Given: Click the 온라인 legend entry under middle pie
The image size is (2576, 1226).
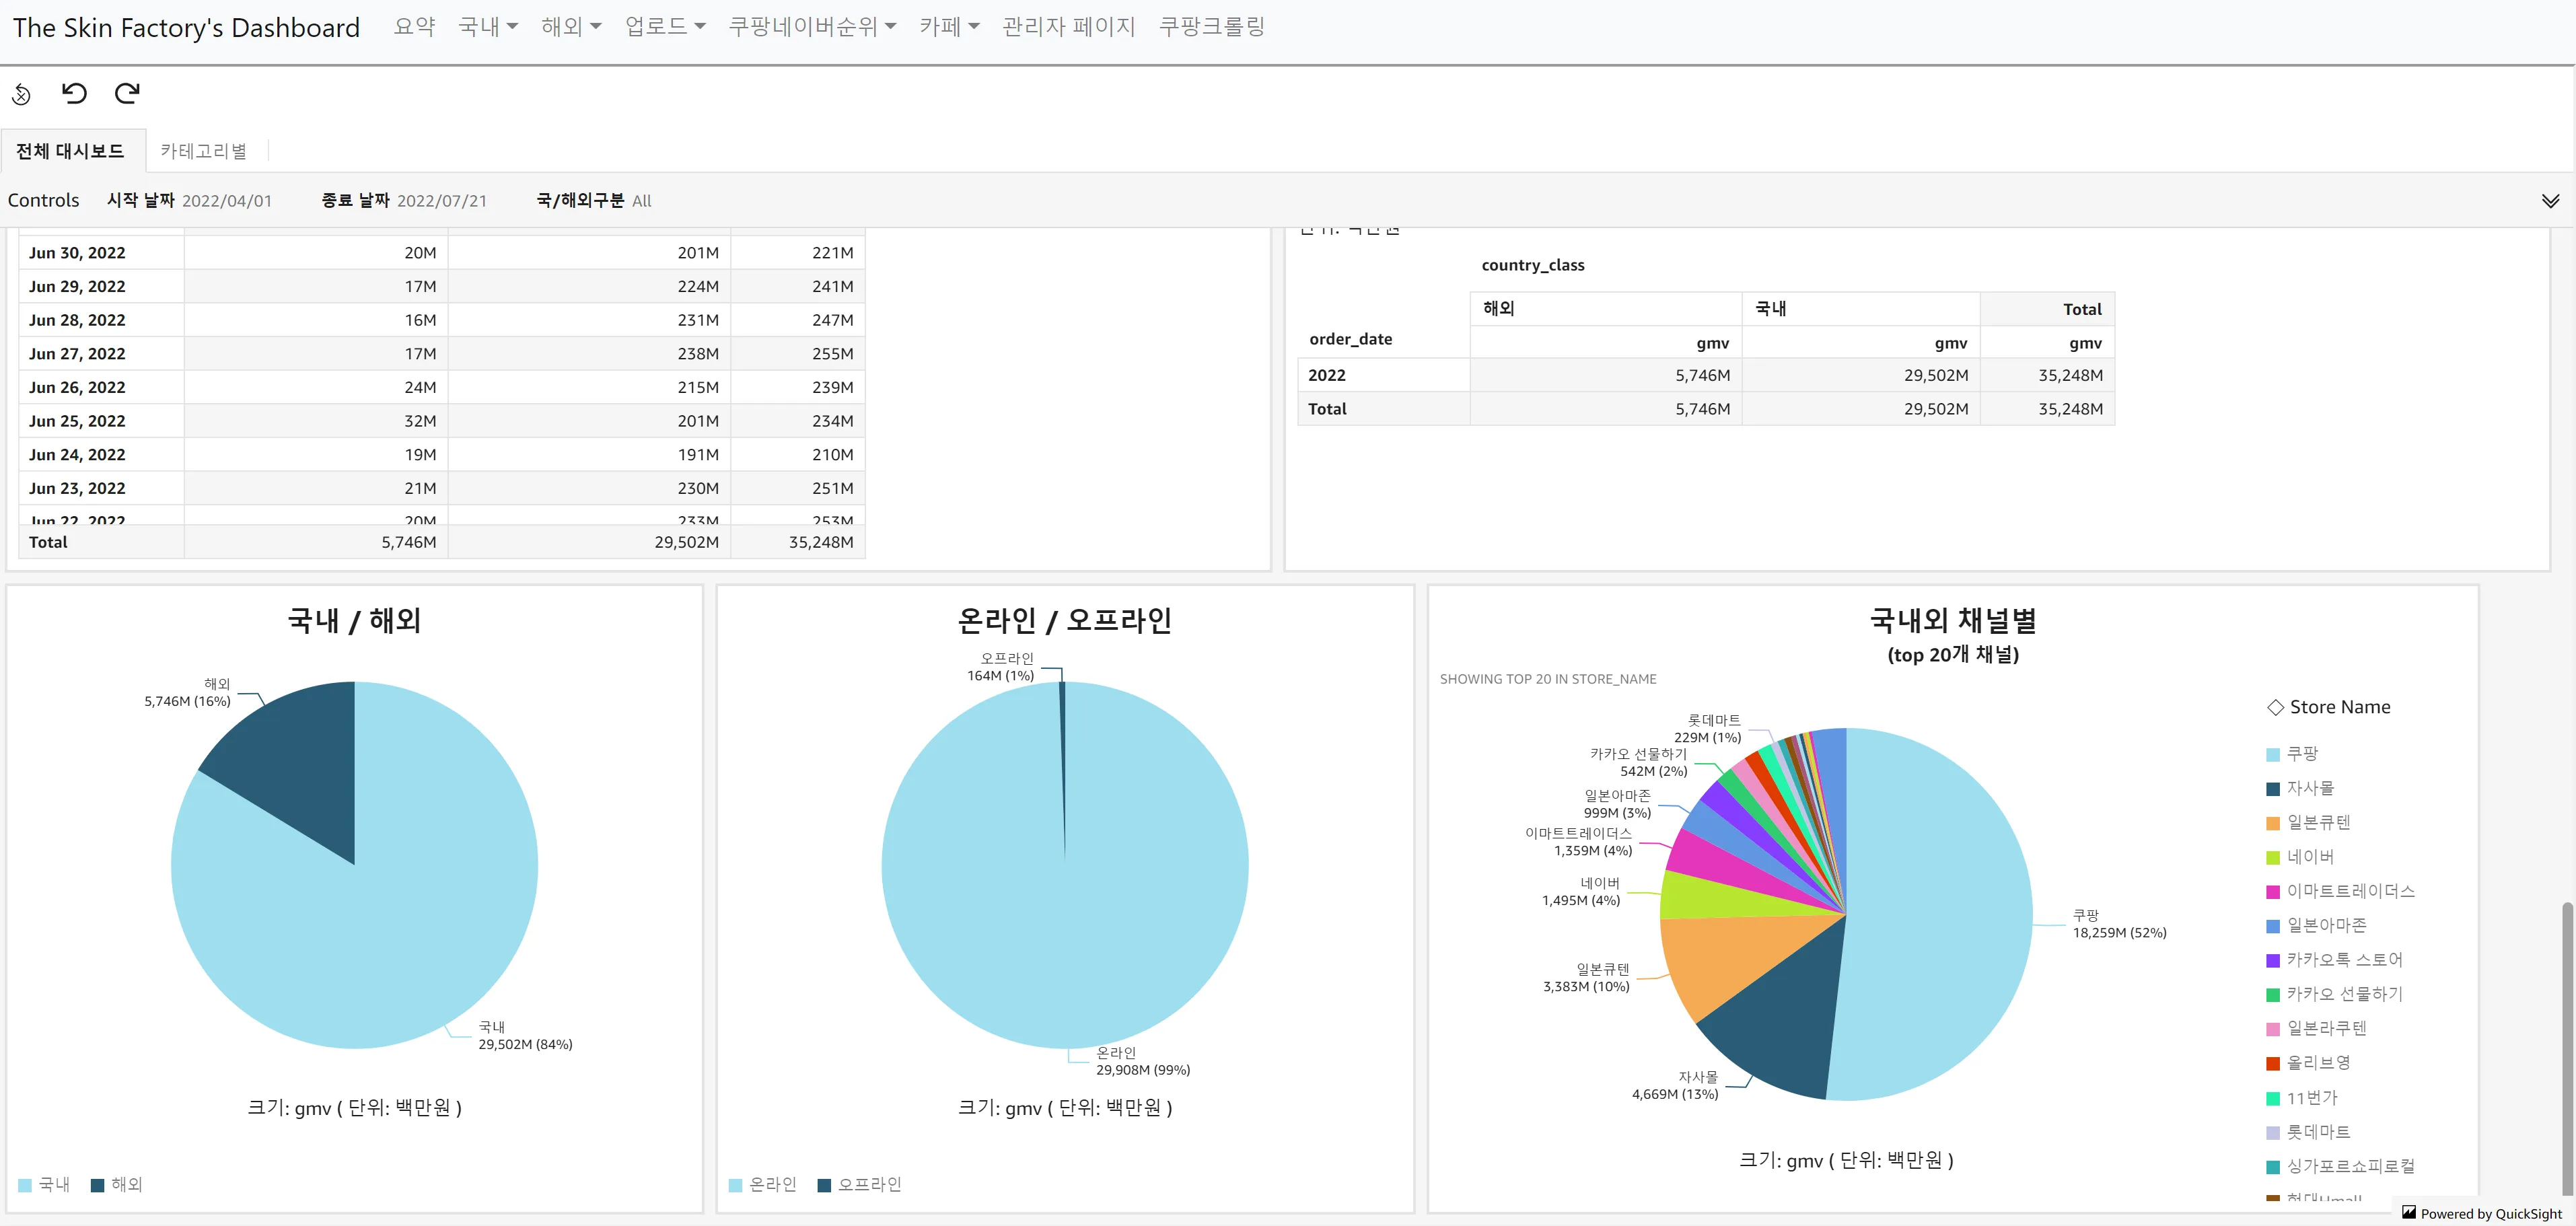Looking at the screenshot, I should (x=763, y=1185).
